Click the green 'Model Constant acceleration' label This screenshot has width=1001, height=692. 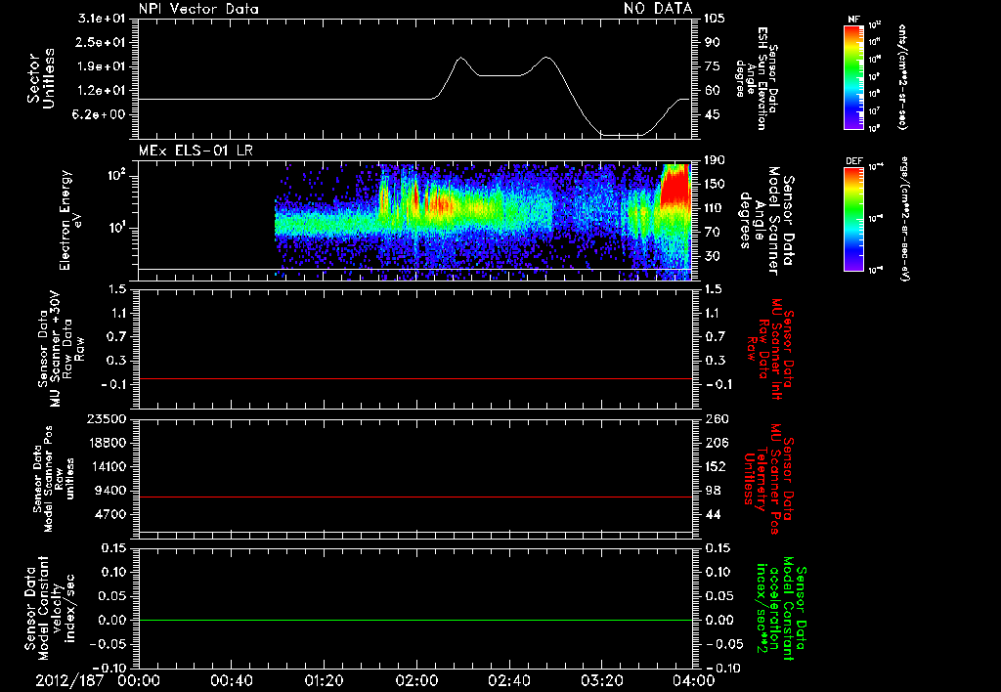781,608
